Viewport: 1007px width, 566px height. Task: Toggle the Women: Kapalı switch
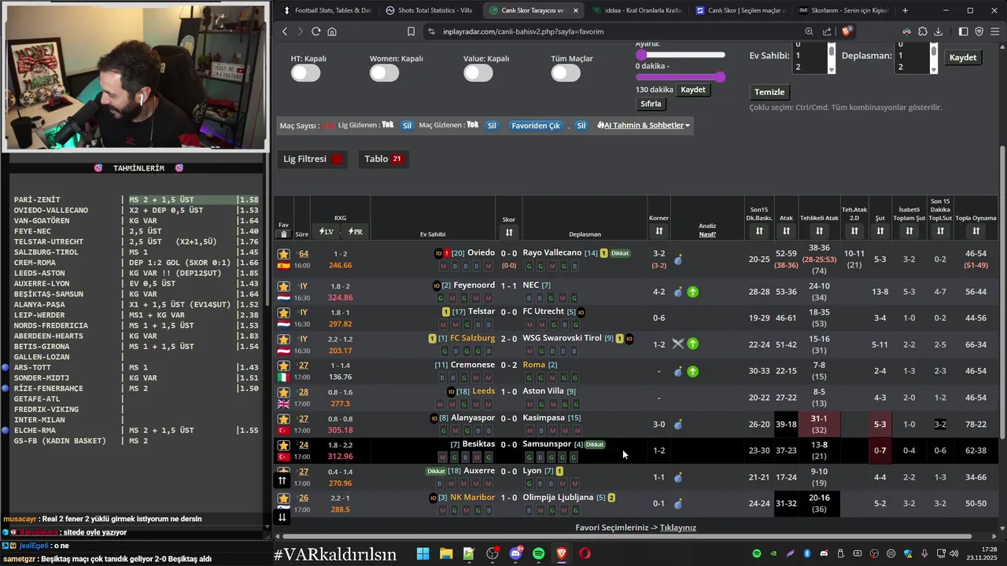pos(385,73)
